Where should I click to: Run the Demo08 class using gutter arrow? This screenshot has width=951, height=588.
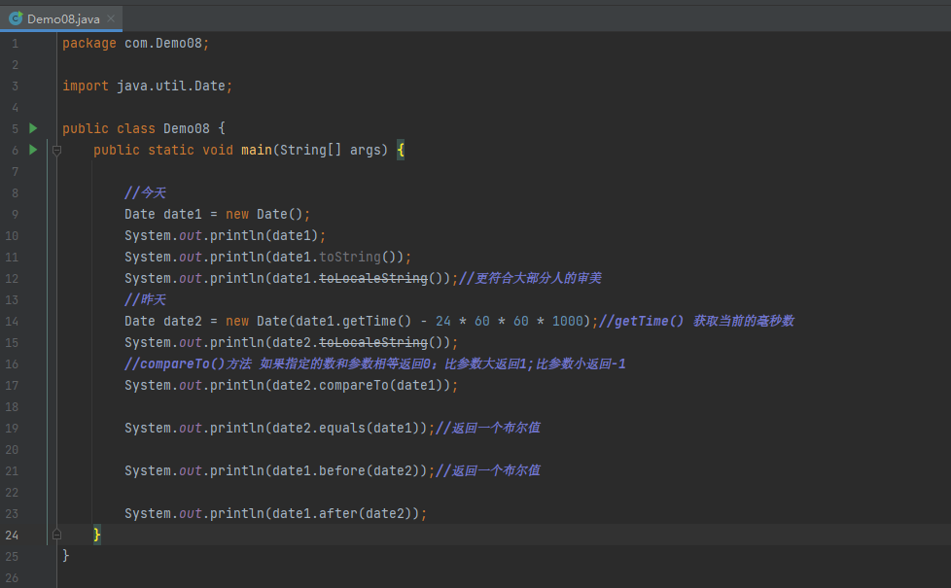33,128
